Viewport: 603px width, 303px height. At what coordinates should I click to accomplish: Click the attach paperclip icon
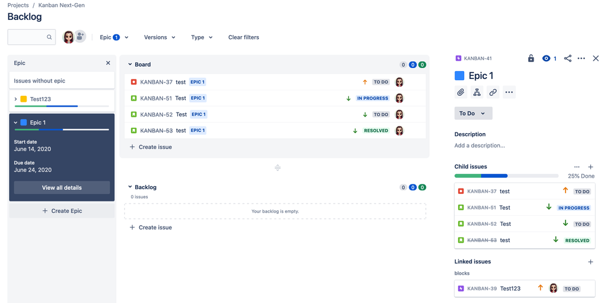click(461, 92)
